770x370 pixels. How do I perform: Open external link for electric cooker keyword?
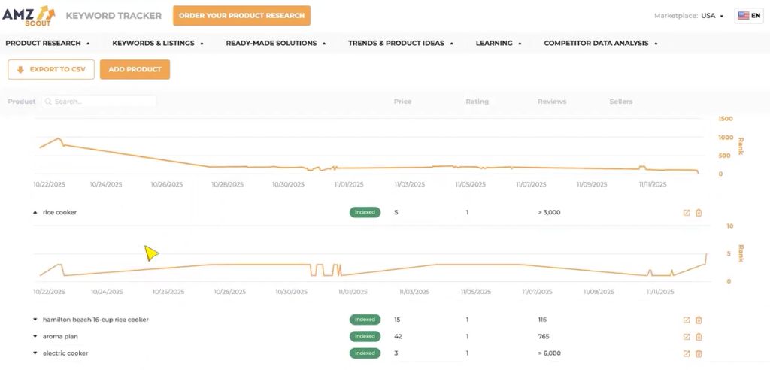(x=687, y=353)
